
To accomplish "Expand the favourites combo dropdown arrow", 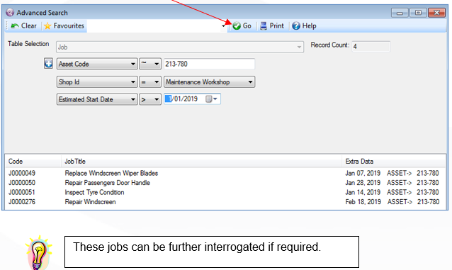I will [224, 26].
